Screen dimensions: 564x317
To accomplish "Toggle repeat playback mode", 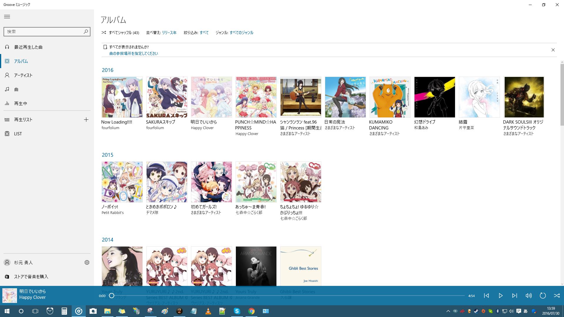I will pos(543,296).
